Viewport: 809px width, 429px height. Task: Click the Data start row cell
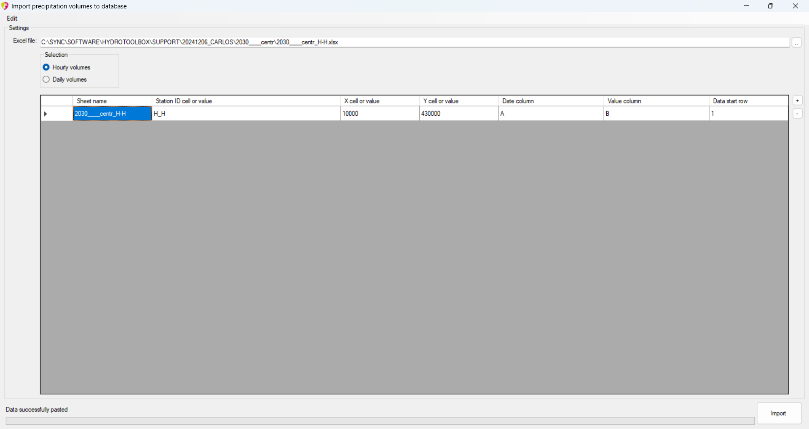point(748,114)
